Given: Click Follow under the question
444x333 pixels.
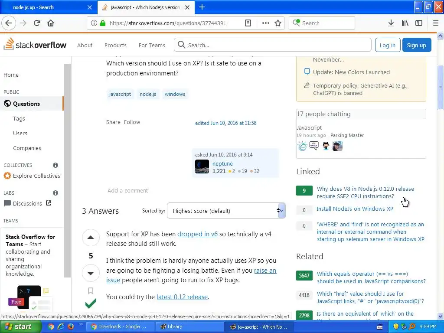Looking at the screenshot, I should [132, 122].
